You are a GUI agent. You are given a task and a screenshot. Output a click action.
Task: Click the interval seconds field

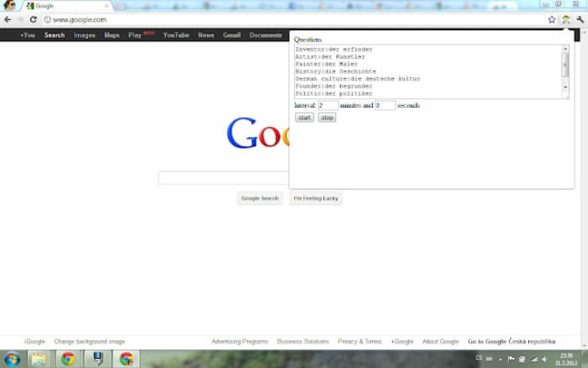(x=385, y=105)
